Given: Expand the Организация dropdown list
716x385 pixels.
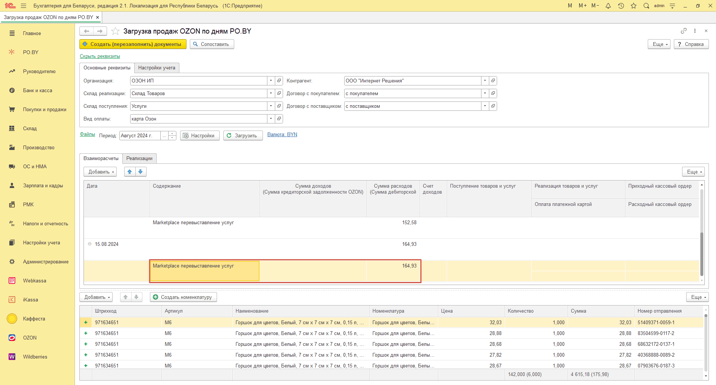Looking at the screenshot, I should tap(271, 81).
